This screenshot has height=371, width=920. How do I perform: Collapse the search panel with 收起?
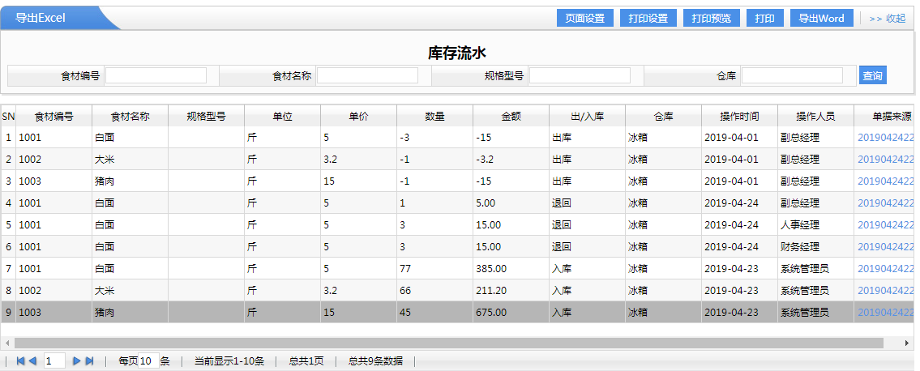click(x=887, y=19)
